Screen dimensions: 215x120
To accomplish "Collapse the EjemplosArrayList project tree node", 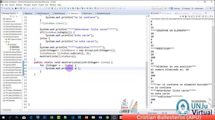I will (x=2, y=37).
